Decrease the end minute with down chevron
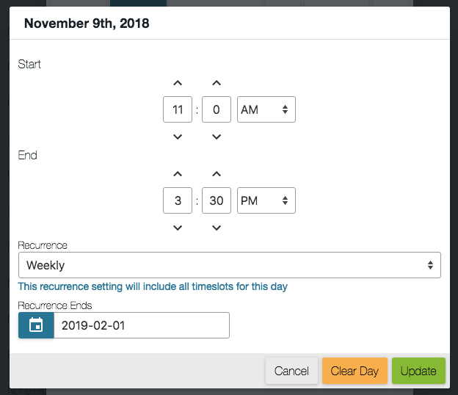The image size is (458, 395). click(x=217, y=228)
